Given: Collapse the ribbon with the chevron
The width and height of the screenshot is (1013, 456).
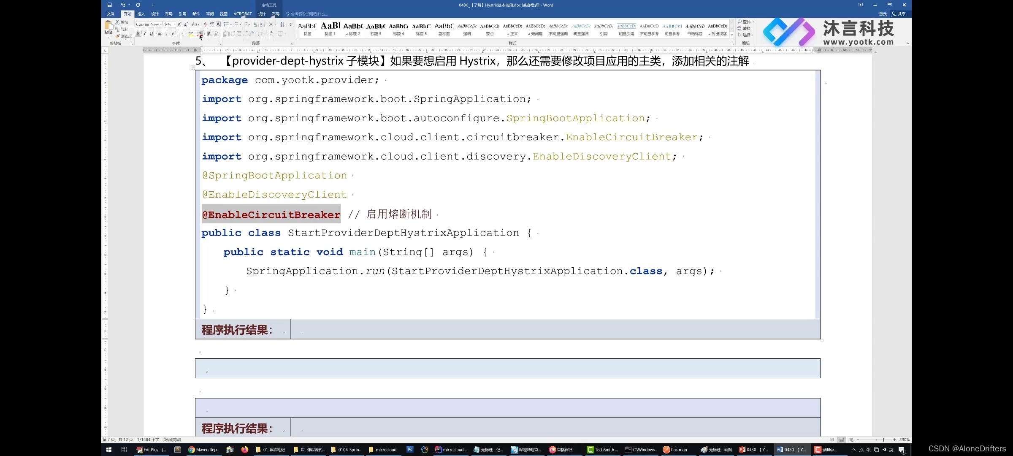Looking at the screenshot, I should 907,43.
